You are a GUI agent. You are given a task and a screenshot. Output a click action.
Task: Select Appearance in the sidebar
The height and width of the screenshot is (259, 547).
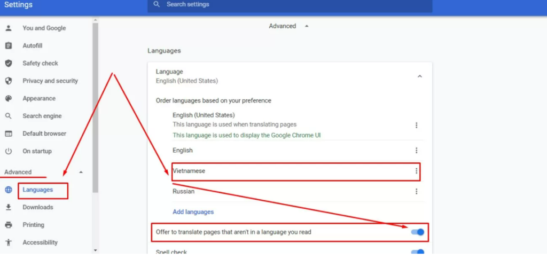click(38, 98)
